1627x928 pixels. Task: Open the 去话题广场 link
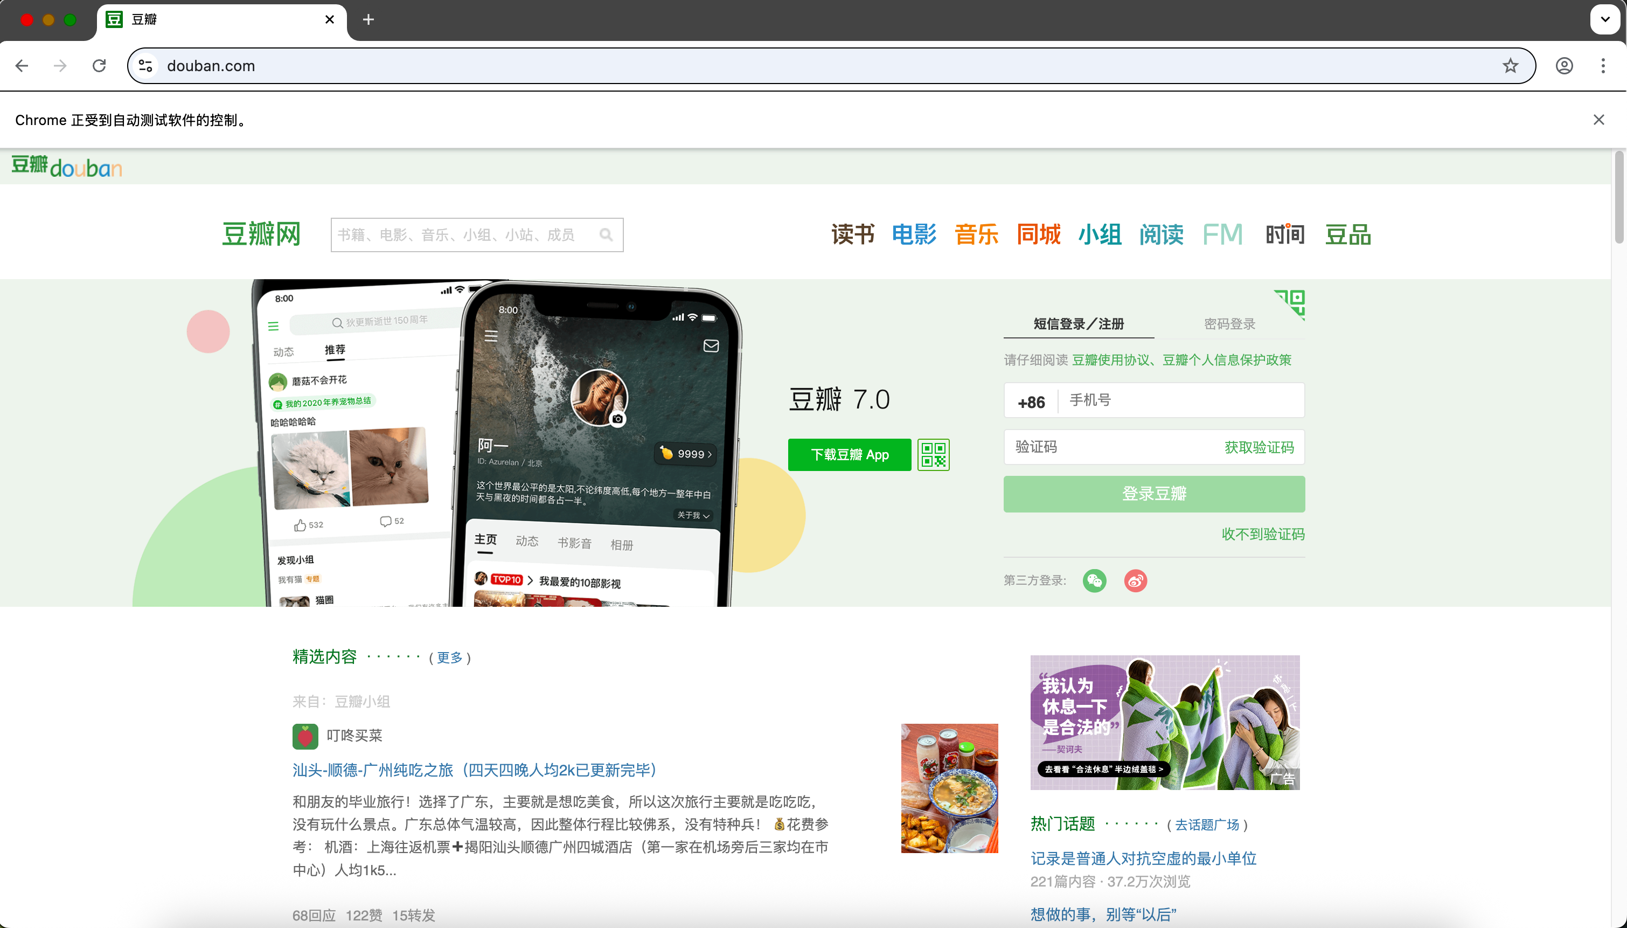(1207, 825)
